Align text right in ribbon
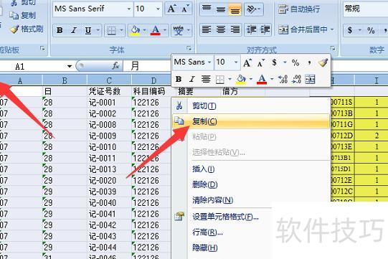The height and width of the screenshot is (259, 388). [235, 29]
